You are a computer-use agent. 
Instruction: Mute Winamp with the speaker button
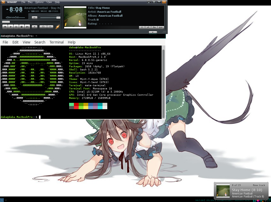[x=34, y=18]
